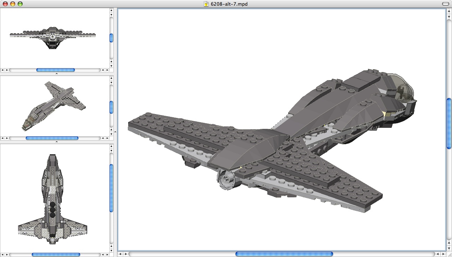Screen dimensions: 452x257
Task: Click the filename 6208-alt-7.mpd in the title bar
Action: click(228, 4)
